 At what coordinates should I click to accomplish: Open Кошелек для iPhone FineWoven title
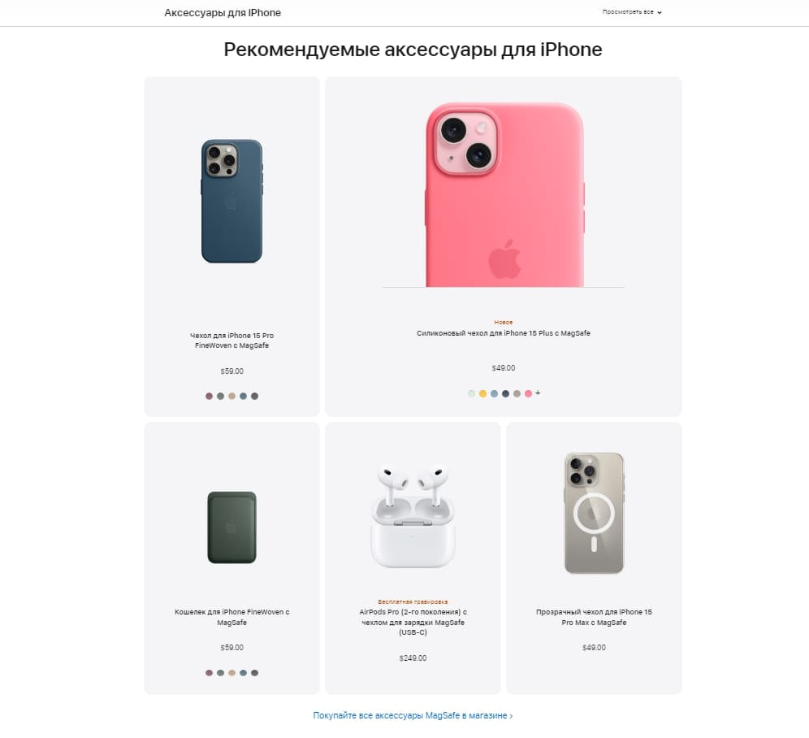pos(231,617)
